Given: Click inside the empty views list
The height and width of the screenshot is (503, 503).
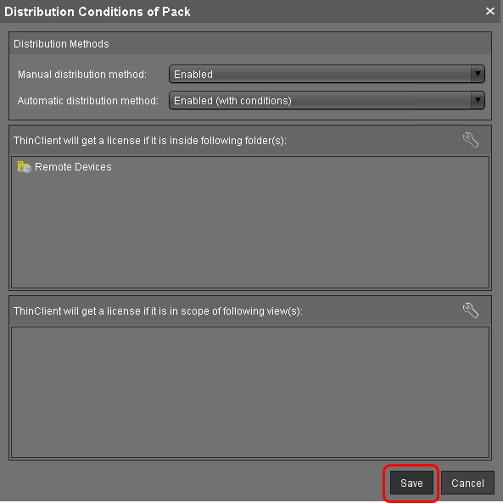Looking at the screenshot, I should (250, 393).
